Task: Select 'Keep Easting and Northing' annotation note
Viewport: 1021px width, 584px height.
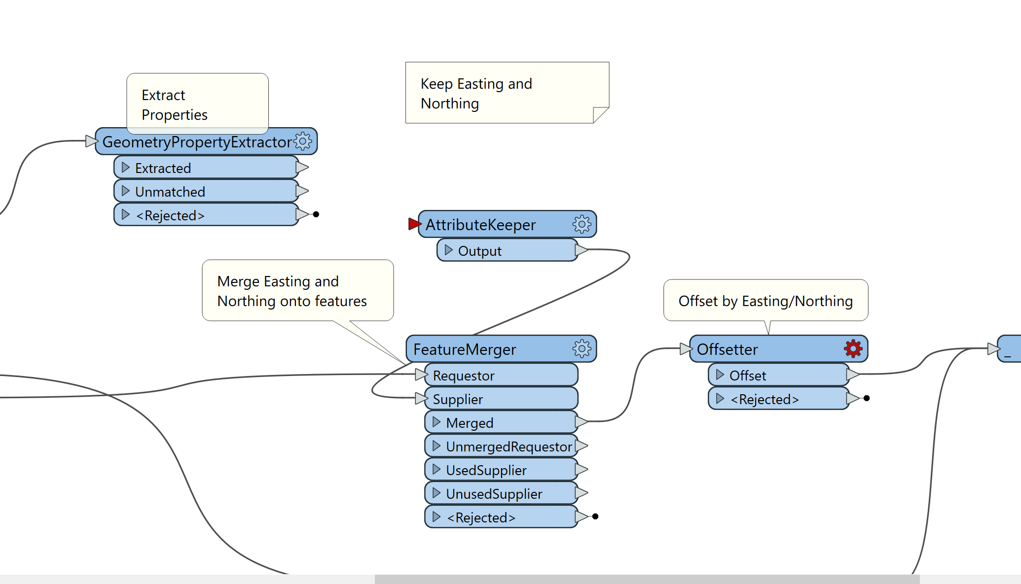Action: pyautogui.click(x=507, y=93)
